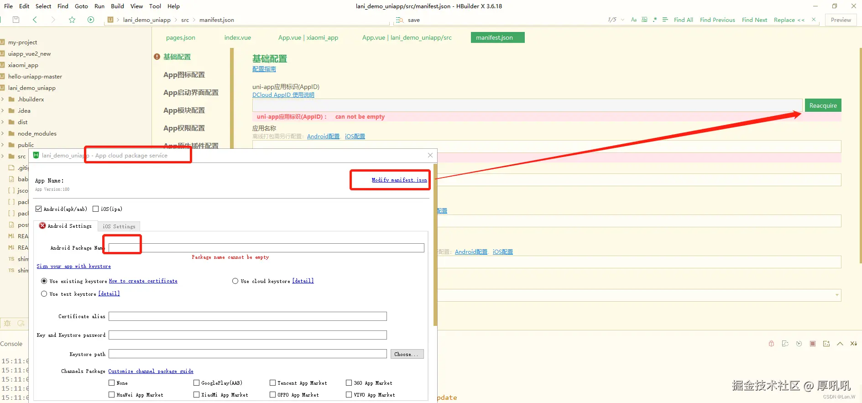Click the Android Package Name input field
The height and width of the screenshot is (403, 862).
click(266, 248)
